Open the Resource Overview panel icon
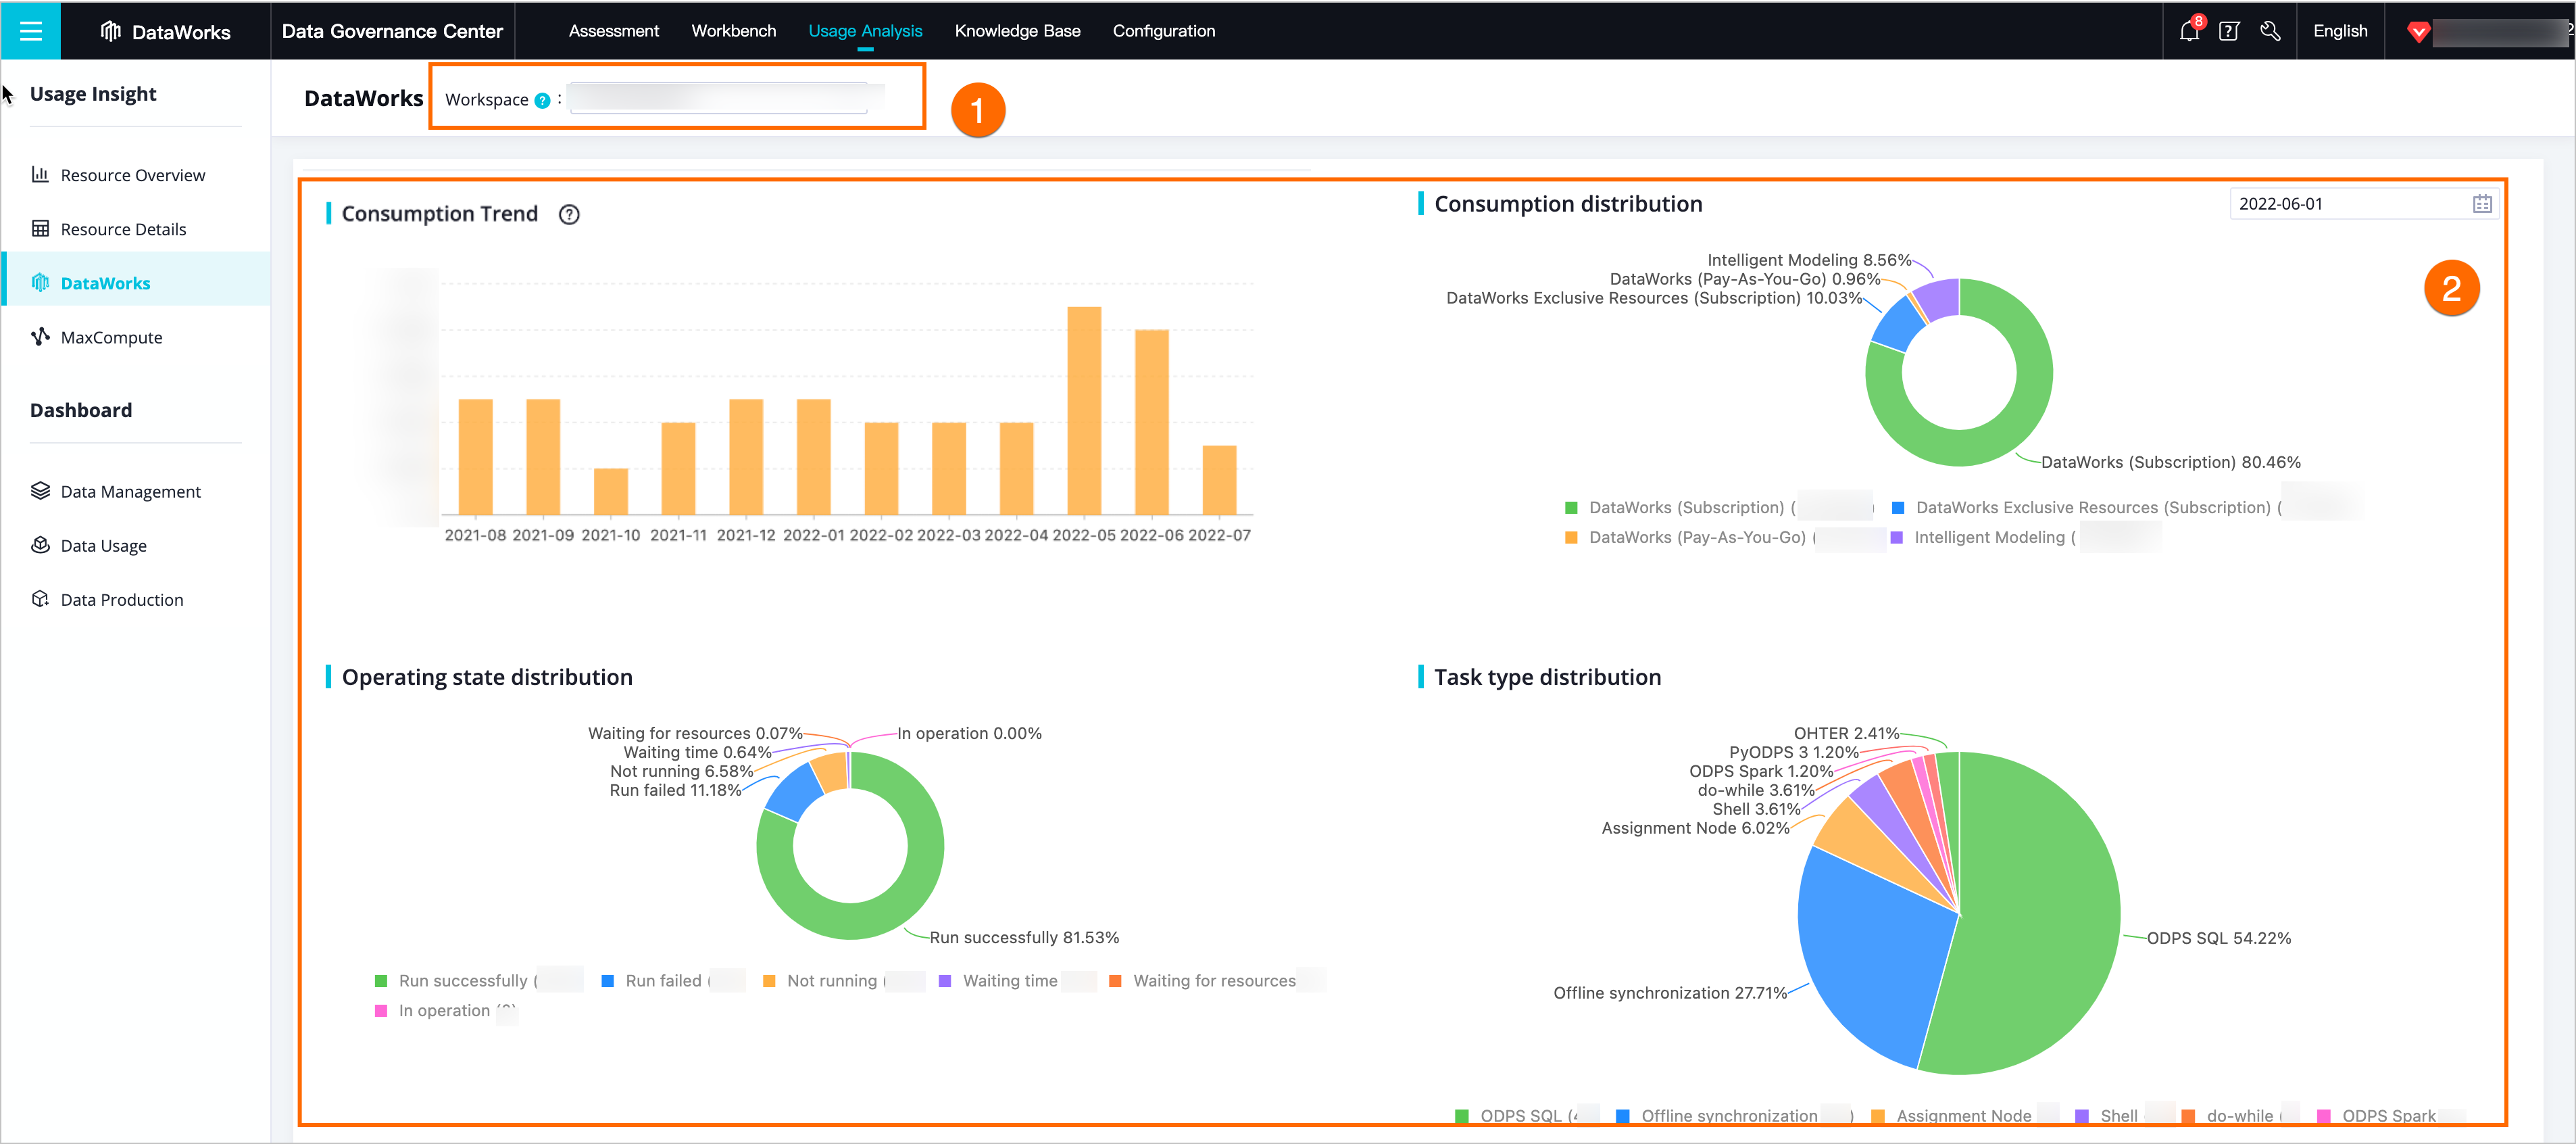The width and height of the screenshot is (2576, 1144). click(x=40, y=174)
